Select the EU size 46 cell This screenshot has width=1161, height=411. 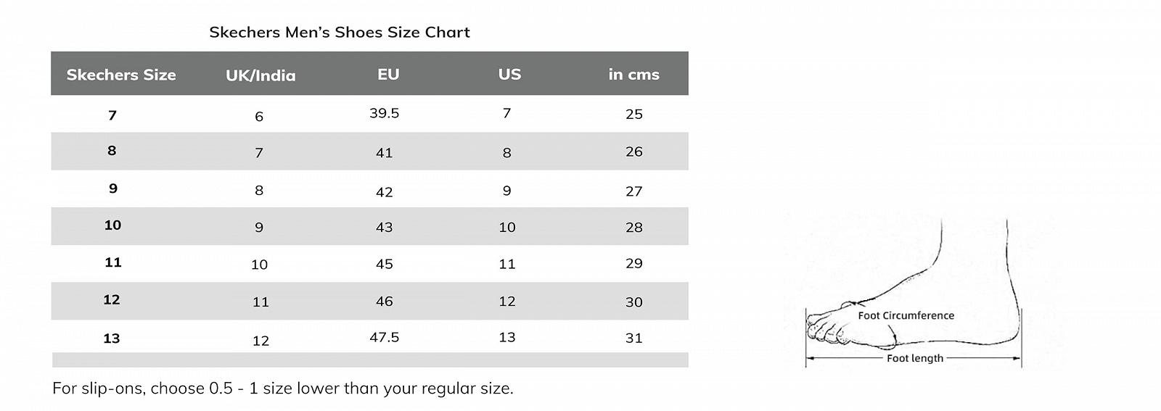point(384,301)
